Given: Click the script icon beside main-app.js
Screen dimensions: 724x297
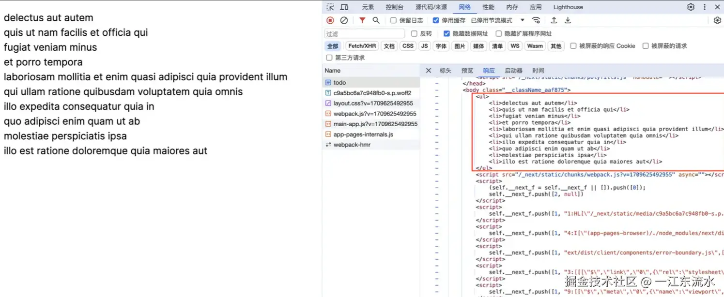Looking at the screenshot, I should (328, 124).
